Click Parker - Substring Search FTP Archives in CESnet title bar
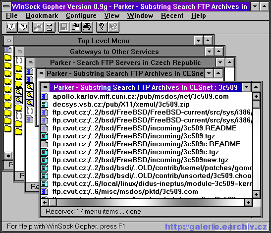Viewport: 271px width, 233px height. click(x=125, y=73)
